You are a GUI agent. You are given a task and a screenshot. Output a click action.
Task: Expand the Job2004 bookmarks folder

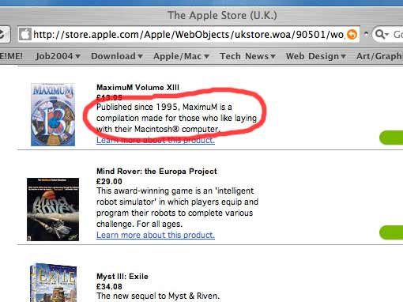(x=58, y=56)
